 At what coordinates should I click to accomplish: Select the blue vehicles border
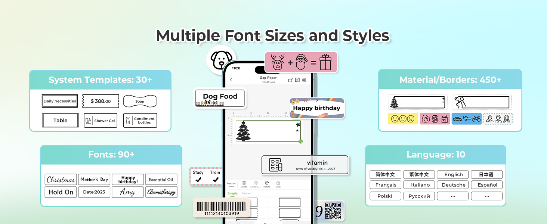pyautogui.click(x=467, y=119)
